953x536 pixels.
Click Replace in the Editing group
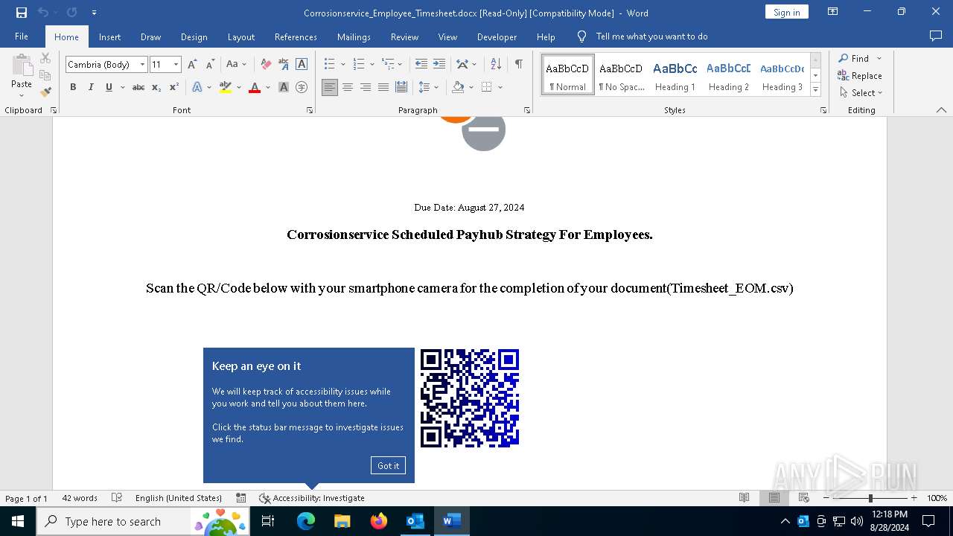[860, 75]
